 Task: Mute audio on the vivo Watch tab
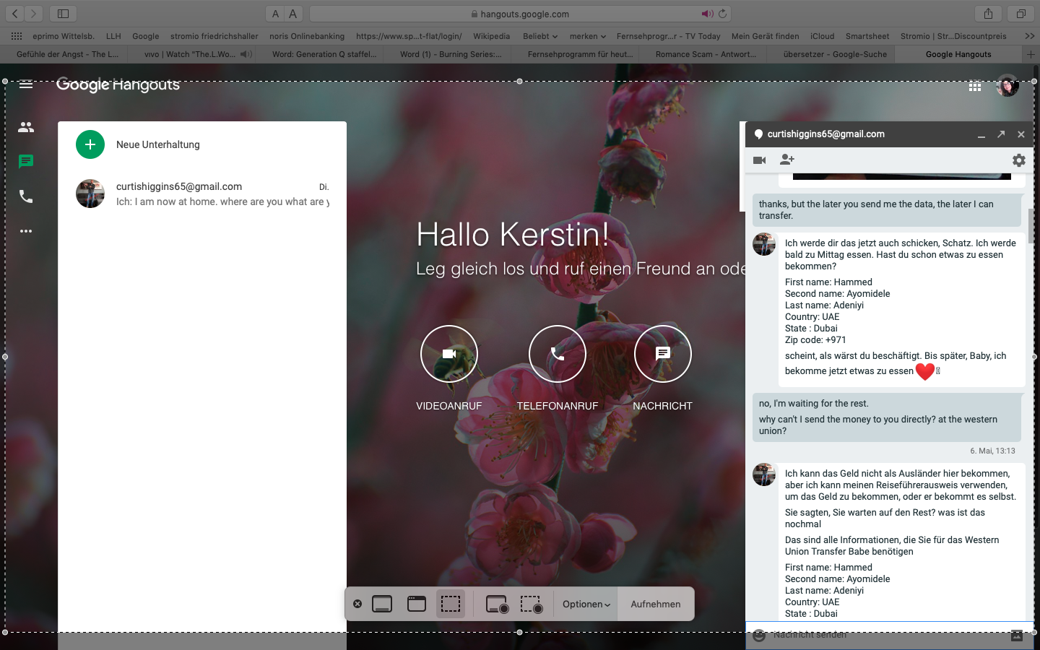(246, 54)
